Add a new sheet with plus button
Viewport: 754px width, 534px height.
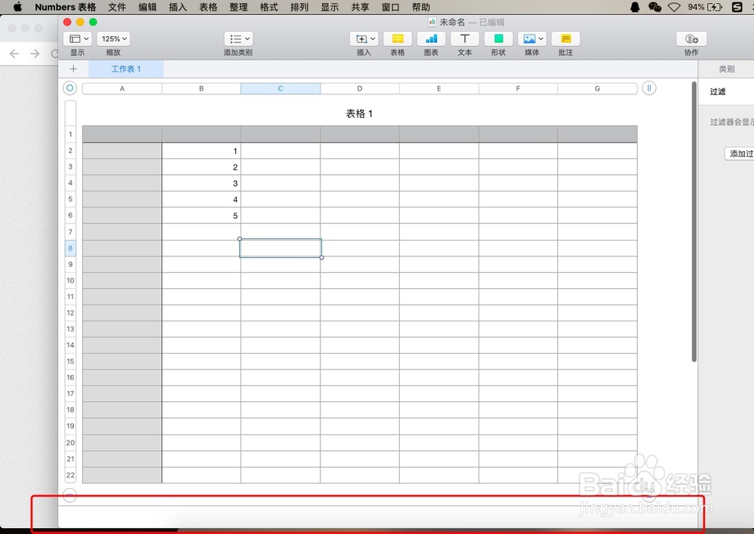coord(73,69)
